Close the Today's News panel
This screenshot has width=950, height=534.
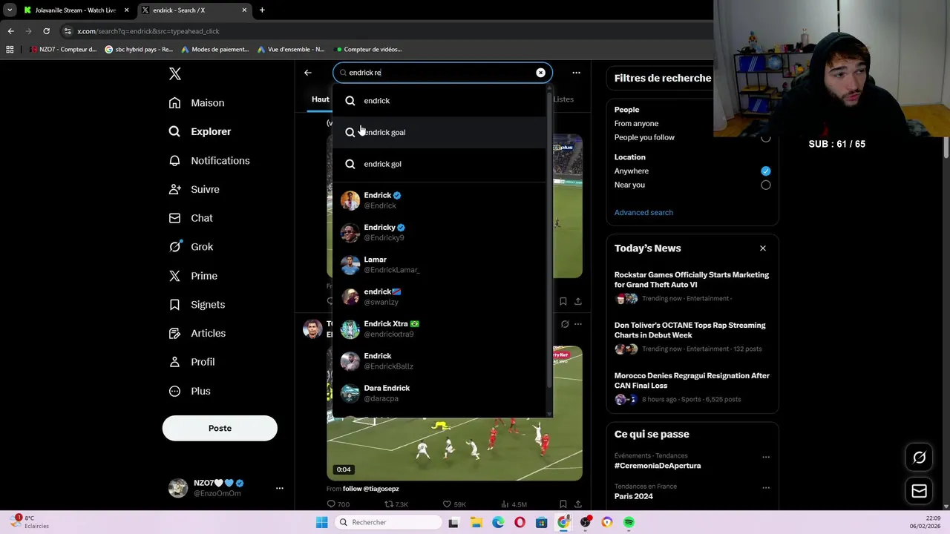pyautogui.click(x=762, y=248)
